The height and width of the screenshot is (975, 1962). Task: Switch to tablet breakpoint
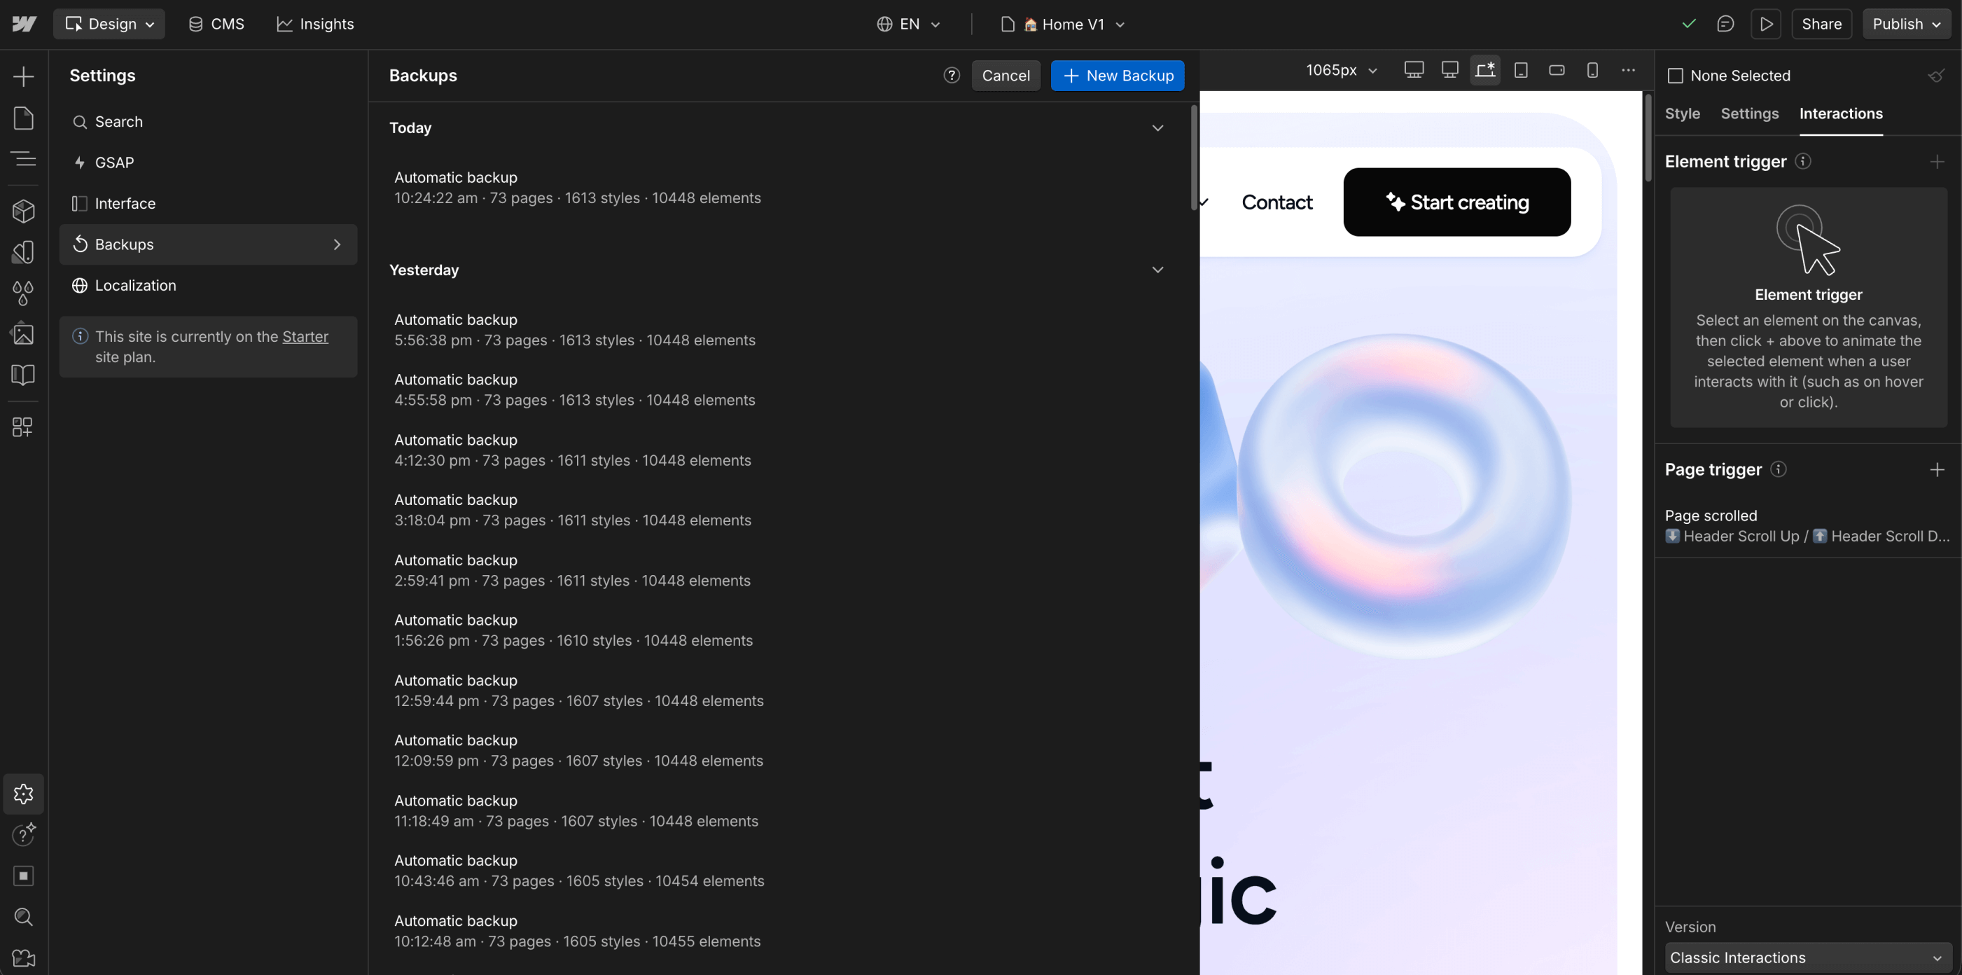tap(1521, 69)
